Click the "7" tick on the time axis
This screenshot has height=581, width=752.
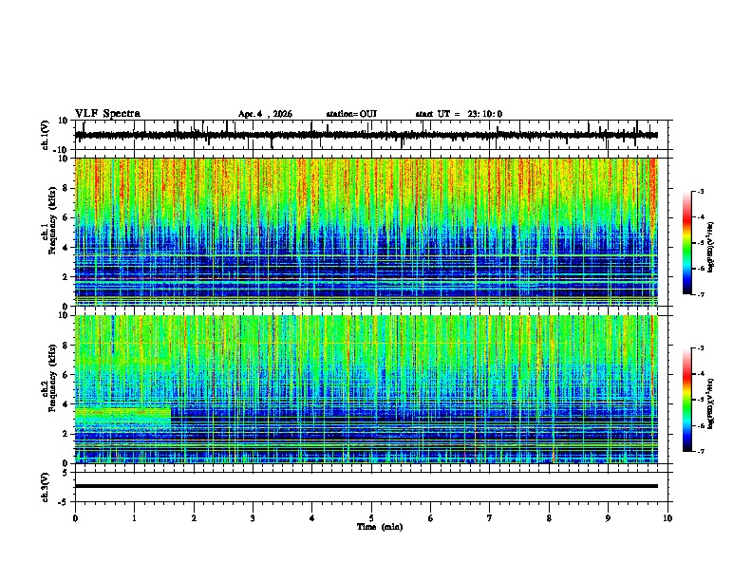(x=490, y=518)
